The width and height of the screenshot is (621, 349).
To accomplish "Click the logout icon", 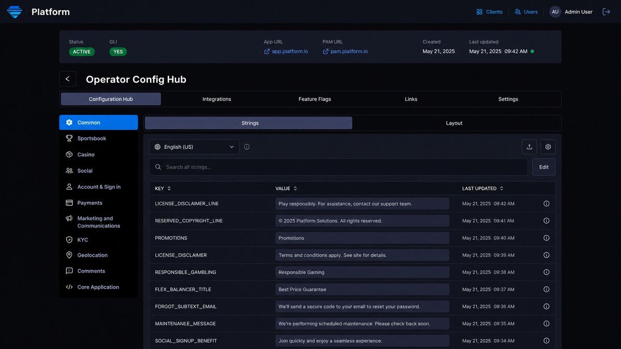I will point(607,12).
